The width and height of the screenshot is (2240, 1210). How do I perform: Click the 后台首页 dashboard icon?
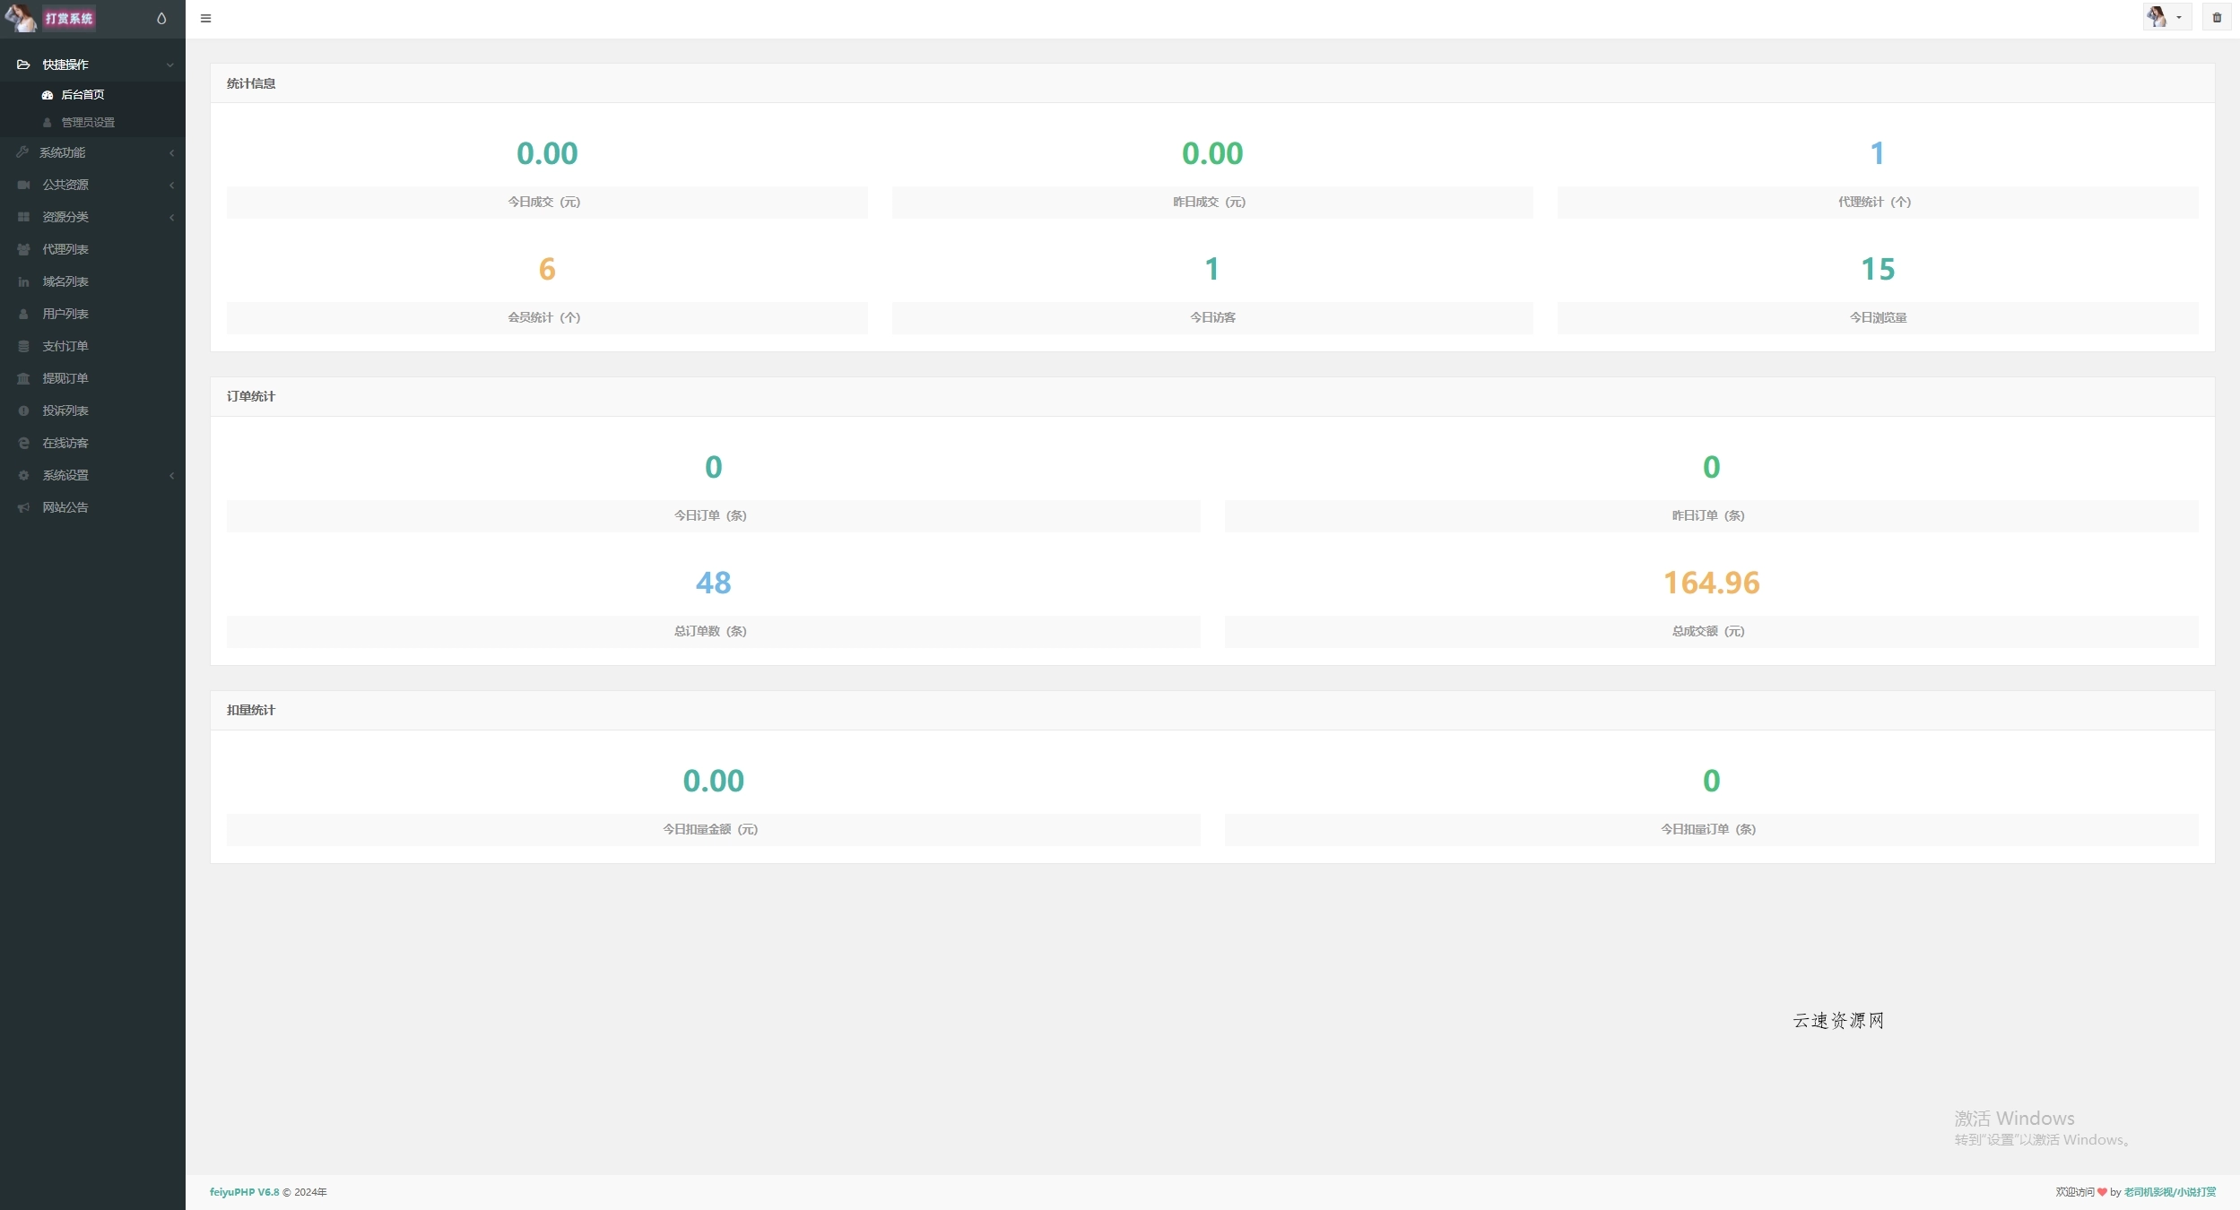point(48,95)
